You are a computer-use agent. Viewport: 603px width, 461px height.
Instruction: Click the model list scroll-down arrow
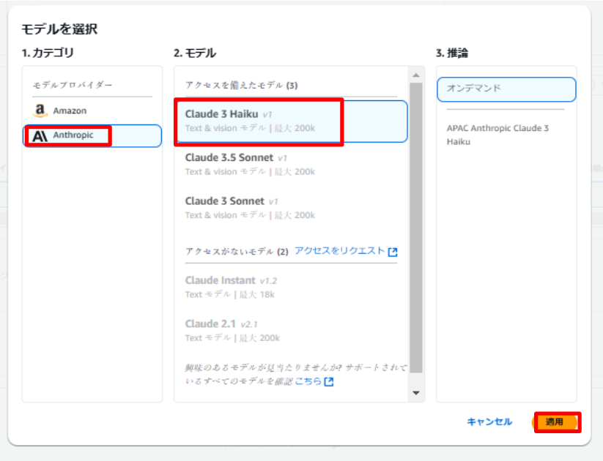[416, 393]
